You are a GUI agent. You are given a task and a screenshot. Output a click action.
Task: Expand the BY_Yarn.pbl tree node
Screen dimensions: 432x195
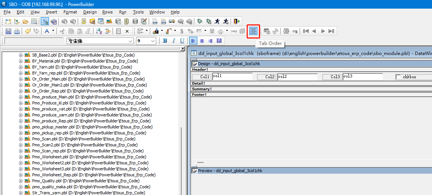coord(21,67)
